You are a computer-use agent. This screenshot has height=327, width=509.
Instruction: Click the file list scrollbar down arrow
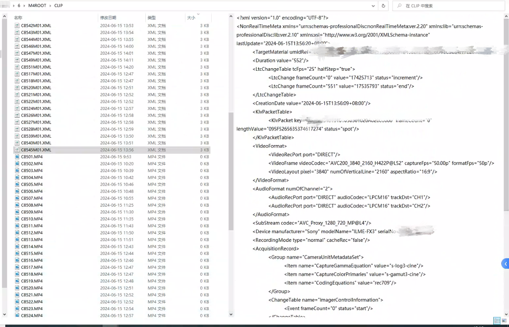(x=231, y=315)
